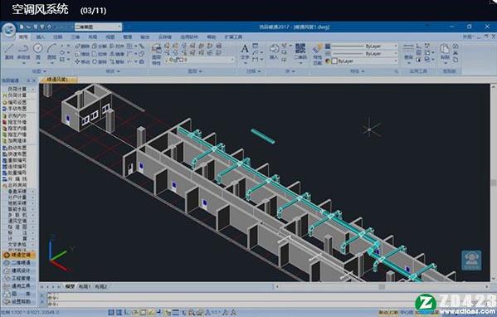This screenshot has height=317, width=497.
Task: Select the Line drawing tool
Action: pyautogui.click(x=9, y=52)
